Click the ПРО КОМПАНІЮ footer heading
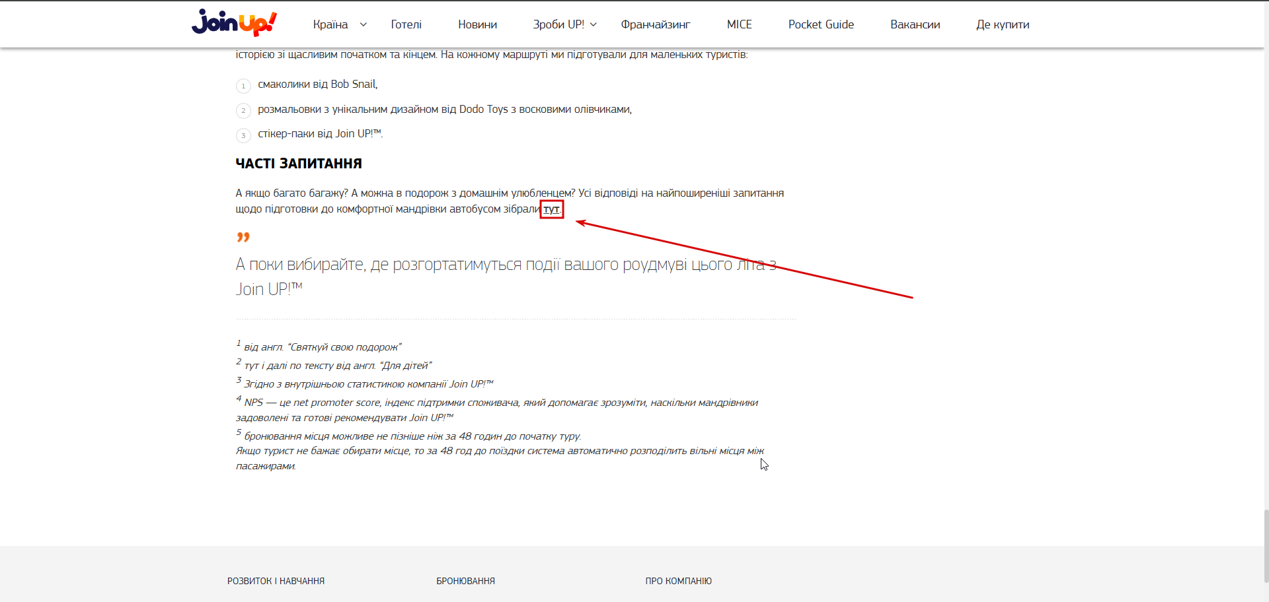1269x602 pixels. (x=678, y=581)
